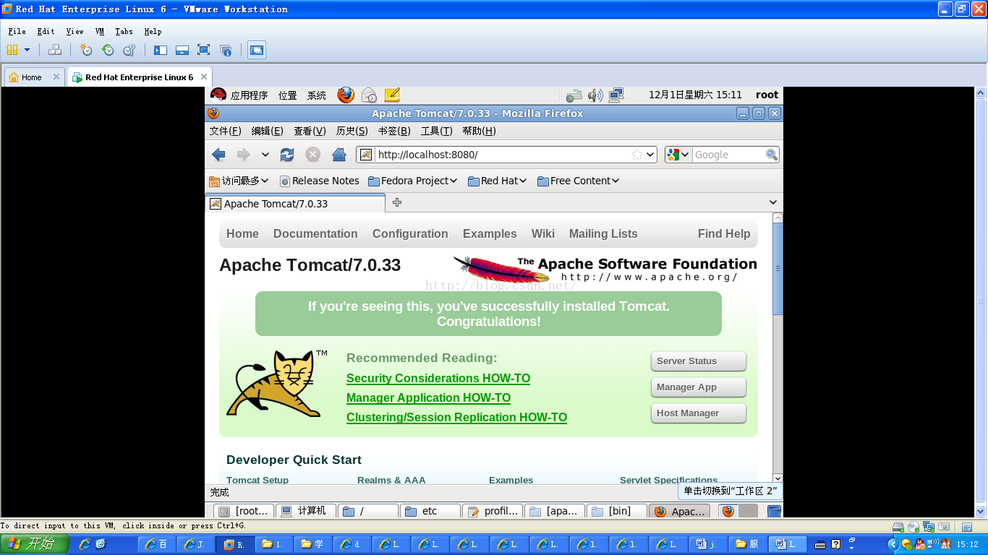Toggle the thumbnail bar icon in VMware toolbar
The width and height of the screenshot is (988, 555).
pos(182,50)
